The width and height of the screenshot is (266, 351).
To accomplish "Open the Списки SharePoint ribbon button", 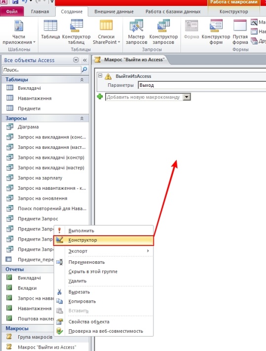I will 106,32.
